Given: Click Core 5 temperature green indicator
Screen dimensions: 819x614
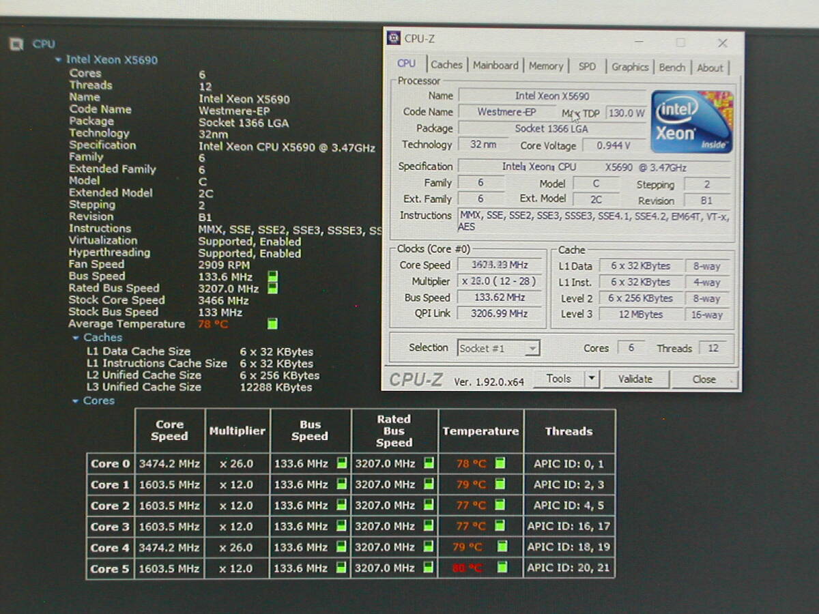Looking at the screenshot, I should pos(502,568).
